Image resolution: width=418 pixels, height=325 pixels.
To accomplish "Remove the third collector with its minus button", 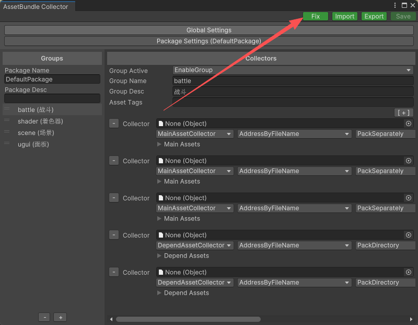I will pyautogui.click(x=114, y=198).
